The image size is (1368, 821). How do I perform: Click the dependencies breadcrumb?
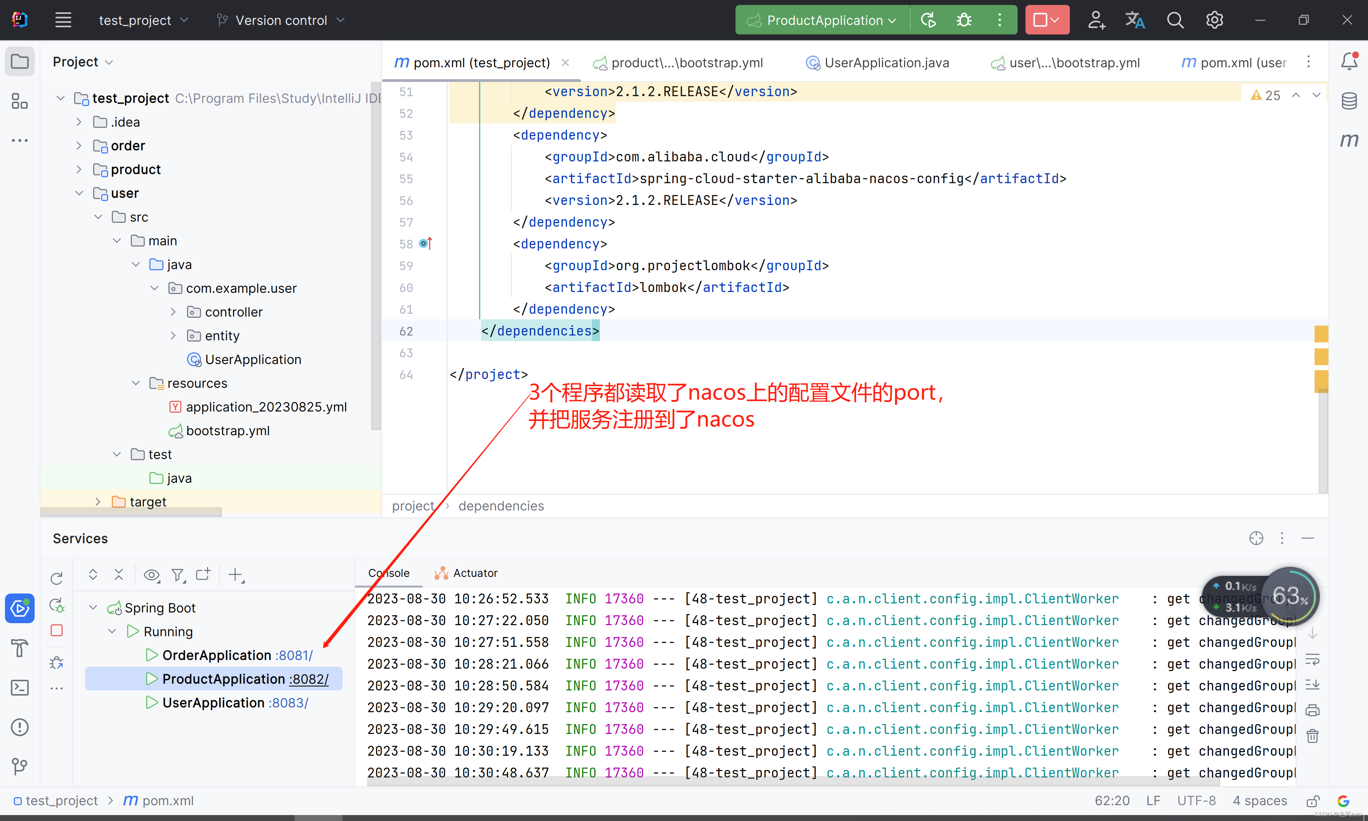click(x=500, y=506)
